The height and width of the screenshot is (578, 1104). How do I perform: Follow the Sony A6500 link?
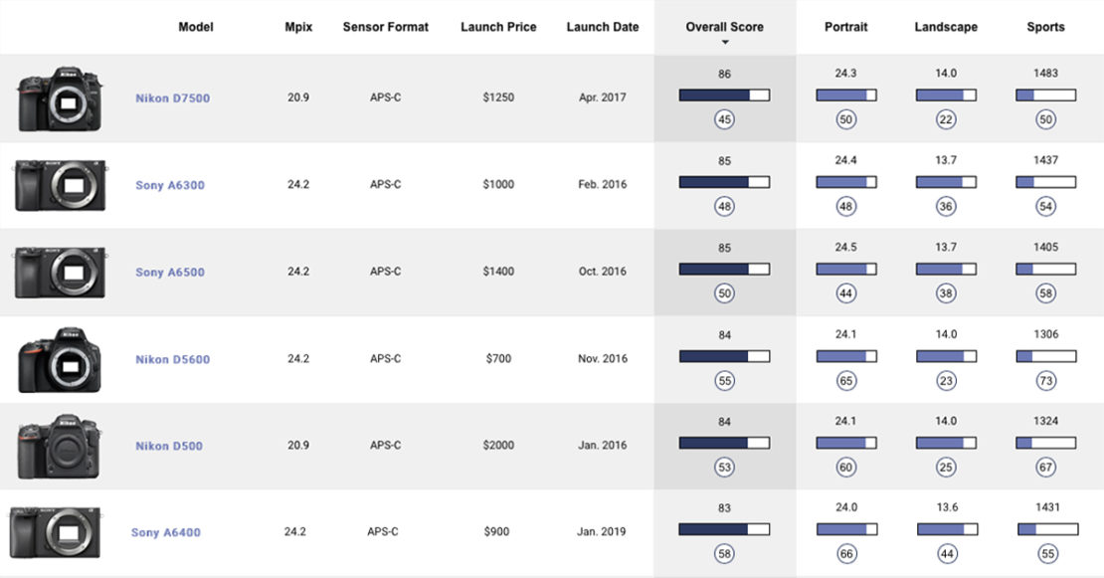[170, 273]
